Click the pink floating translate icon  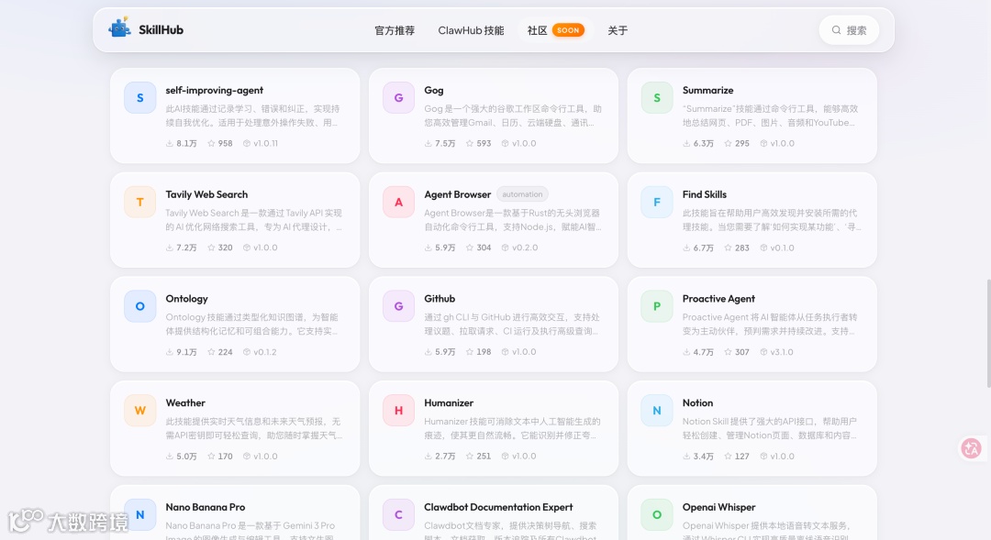click(x=972, y=448)
